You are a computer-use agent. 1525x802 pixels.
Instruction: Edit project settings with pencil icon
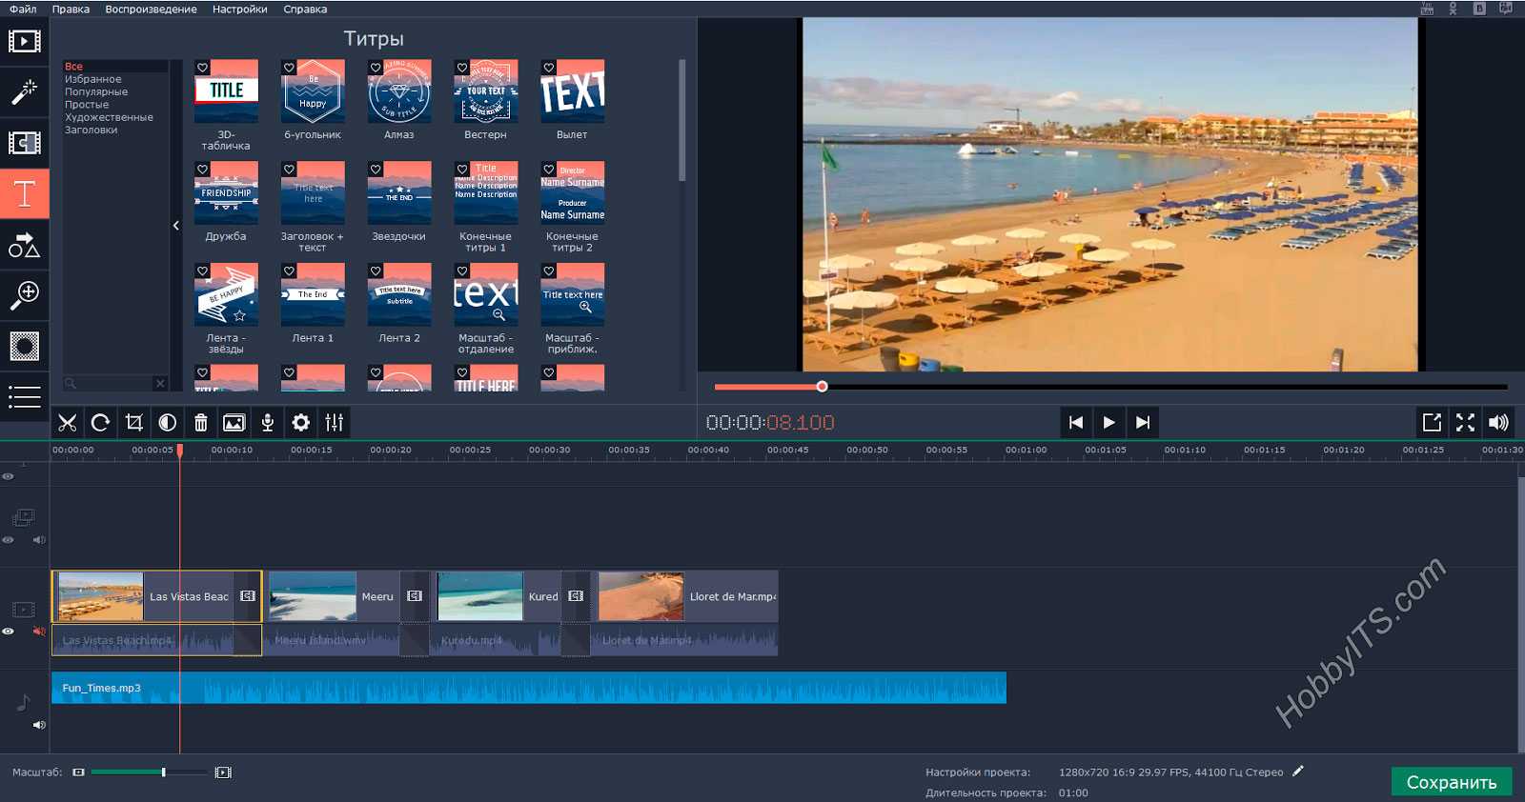(1298, 772)
